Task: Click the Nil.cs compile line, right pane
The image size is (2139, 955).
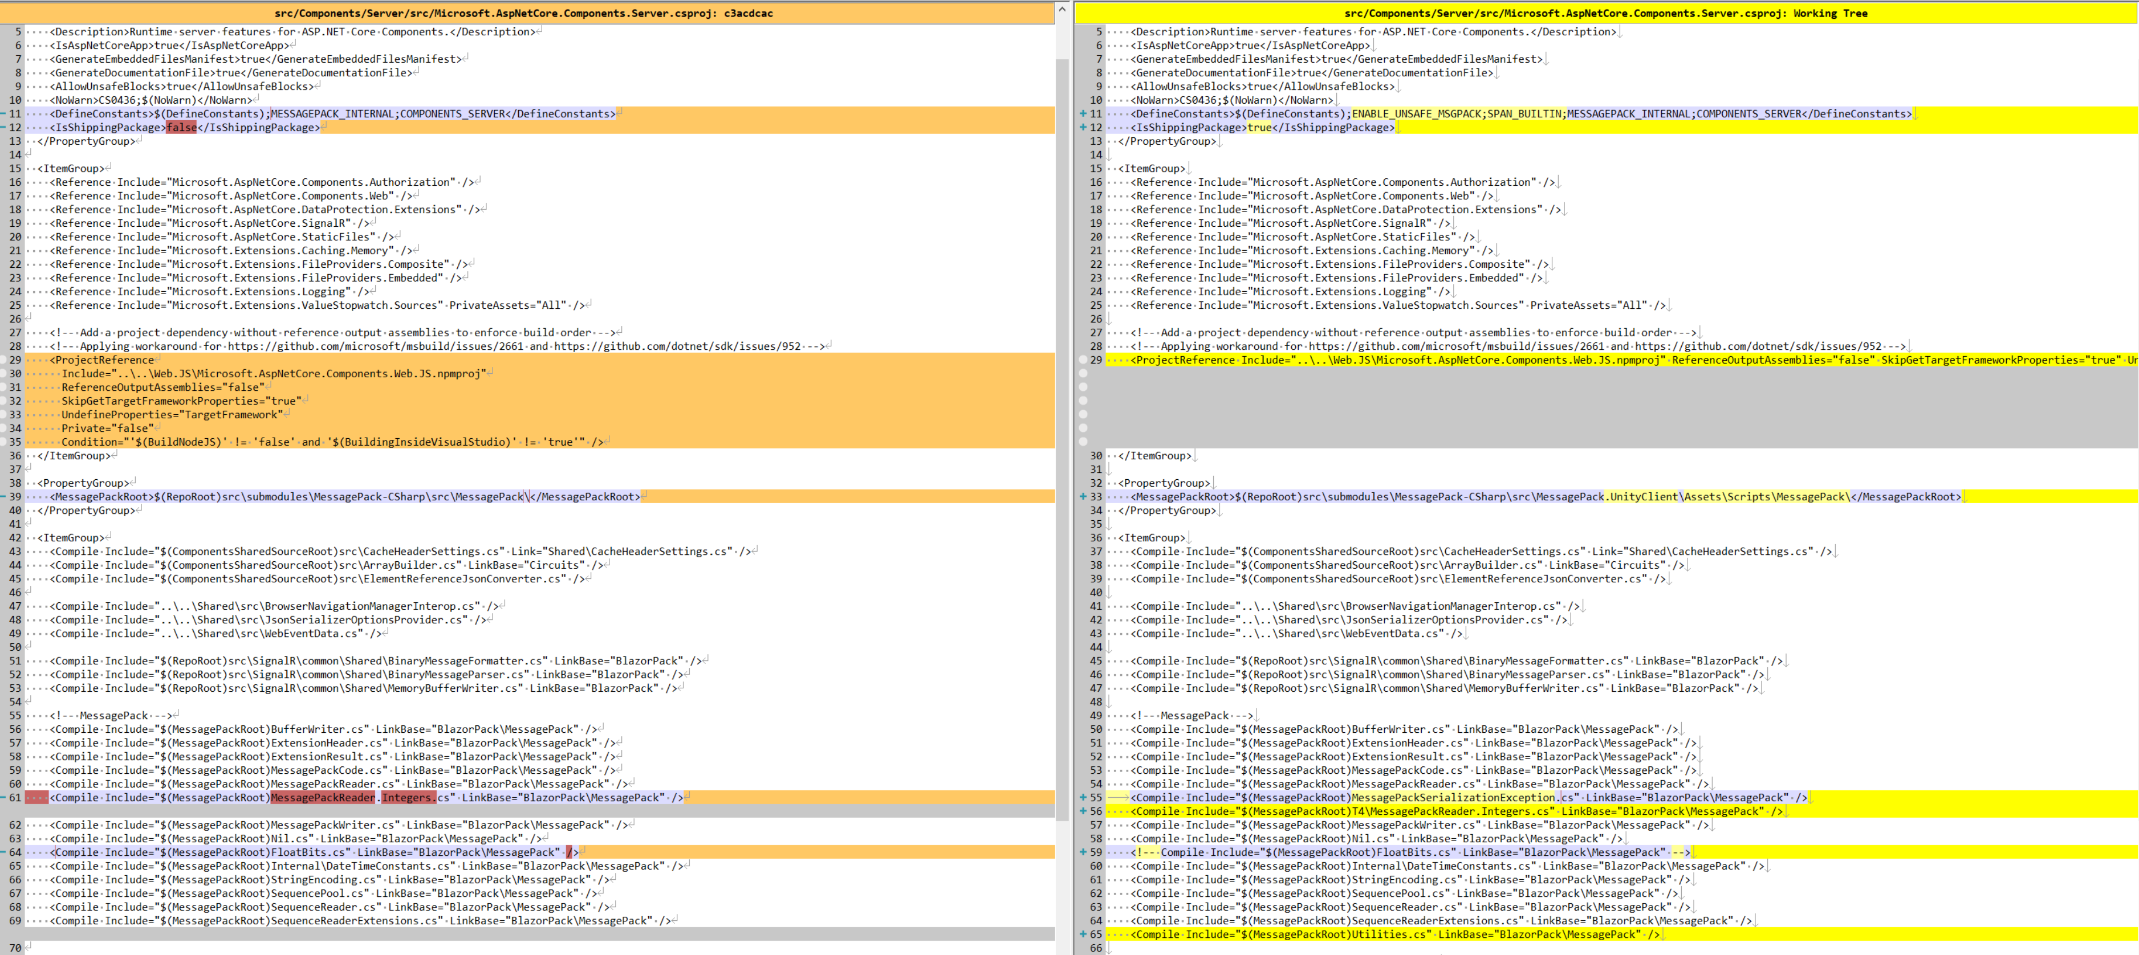Action: (1377, 839)
